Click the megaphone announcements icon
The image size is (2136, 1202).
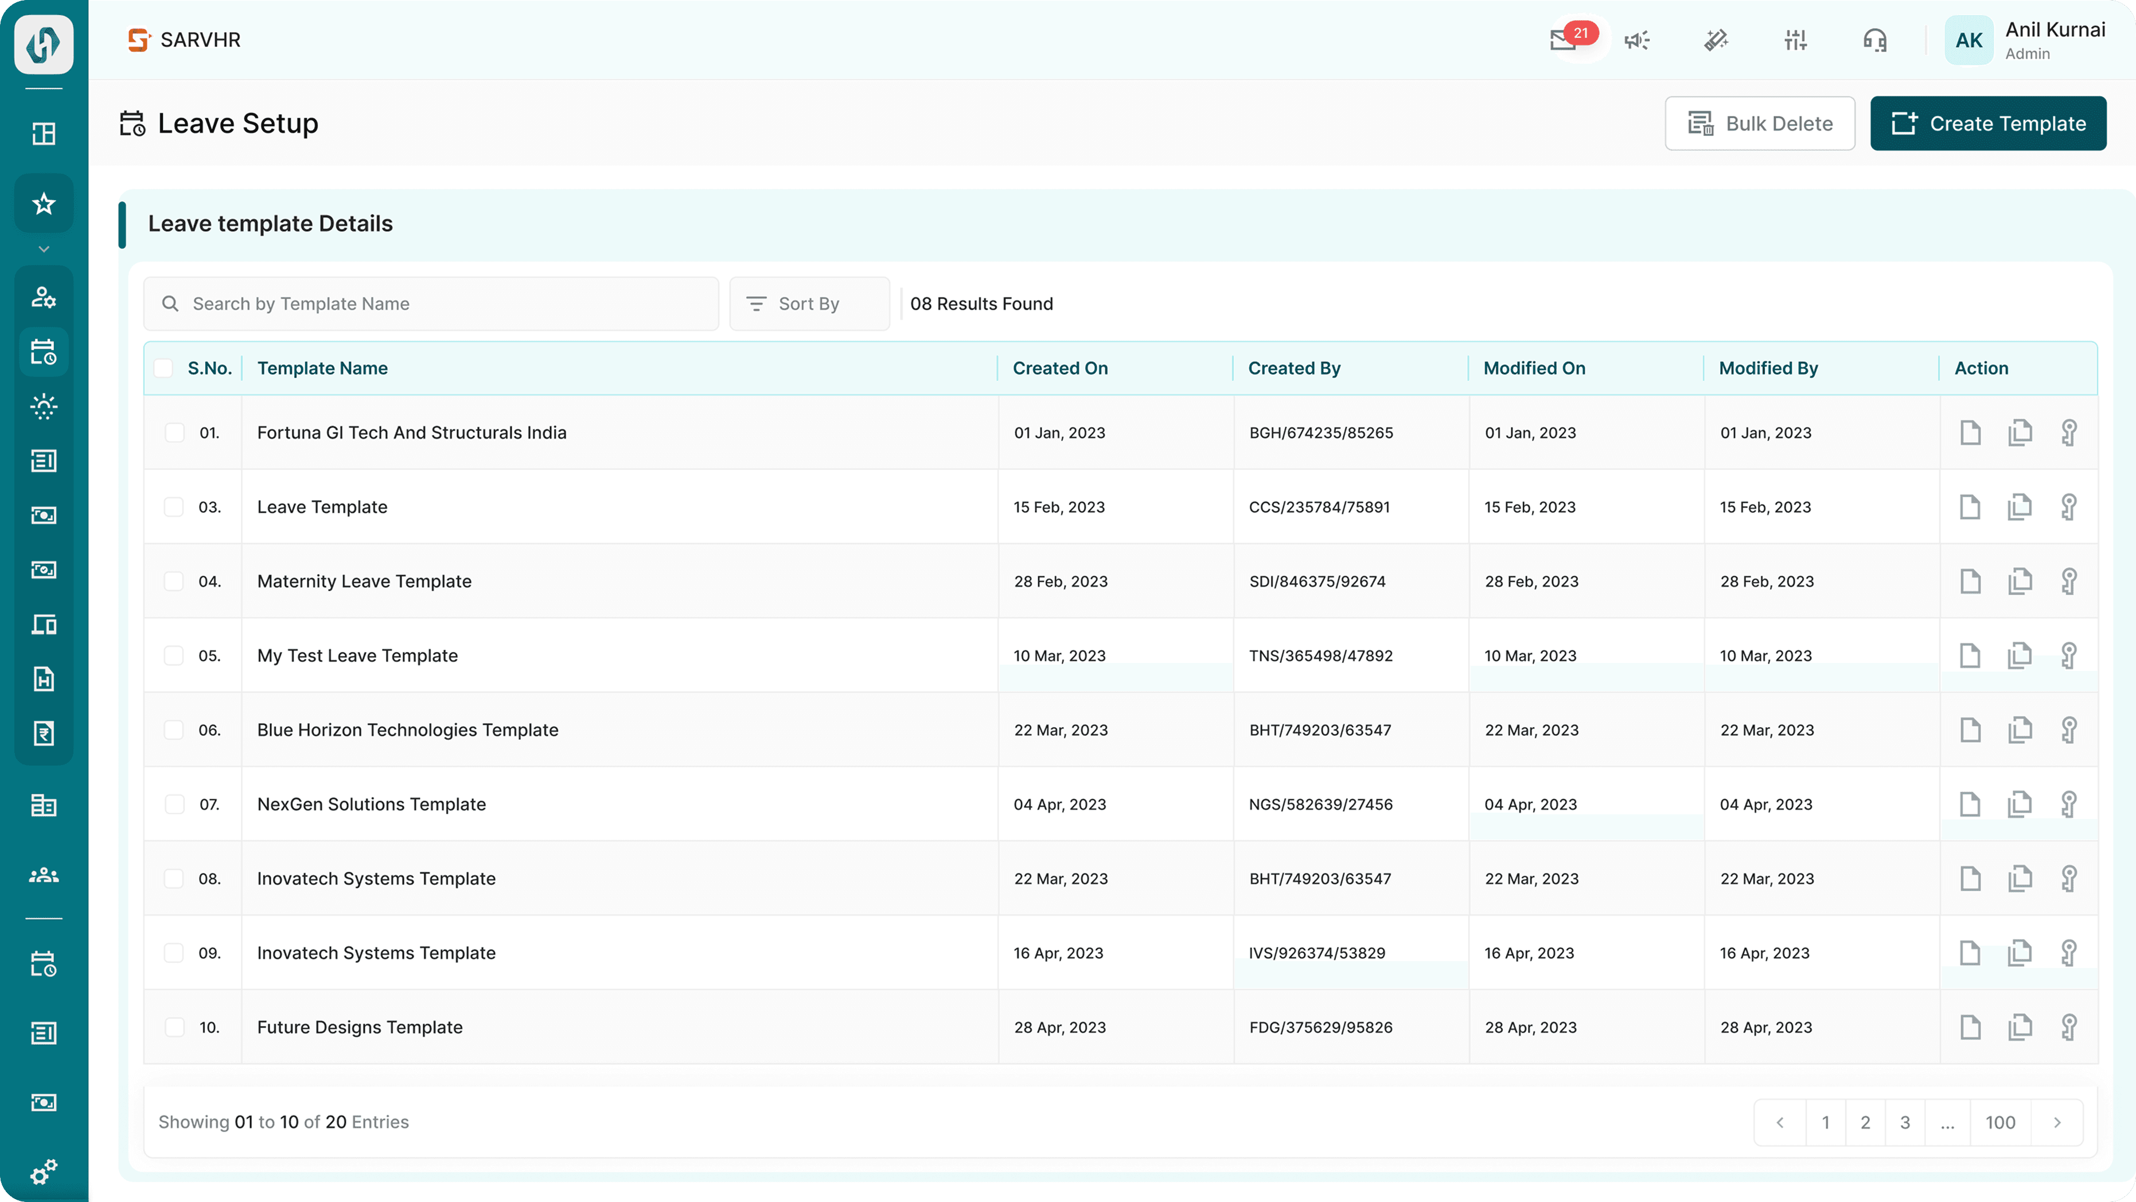pyautogui.click(x=1637, y=40)
